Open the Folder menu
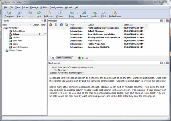Viewport: 171px width, 121px height. point(25,7)
